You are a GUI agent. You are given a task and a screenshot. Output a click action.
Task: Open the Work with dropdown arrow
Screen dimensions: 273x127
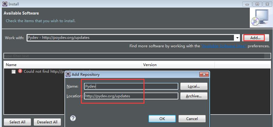(x=237, y=38)
